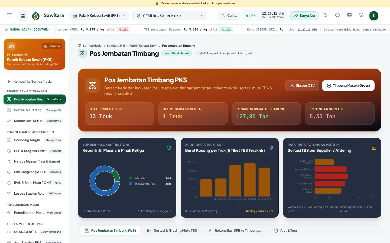390x243 pixels.
Task: Toggle dark mode moon icon
Action: [326, 15]
